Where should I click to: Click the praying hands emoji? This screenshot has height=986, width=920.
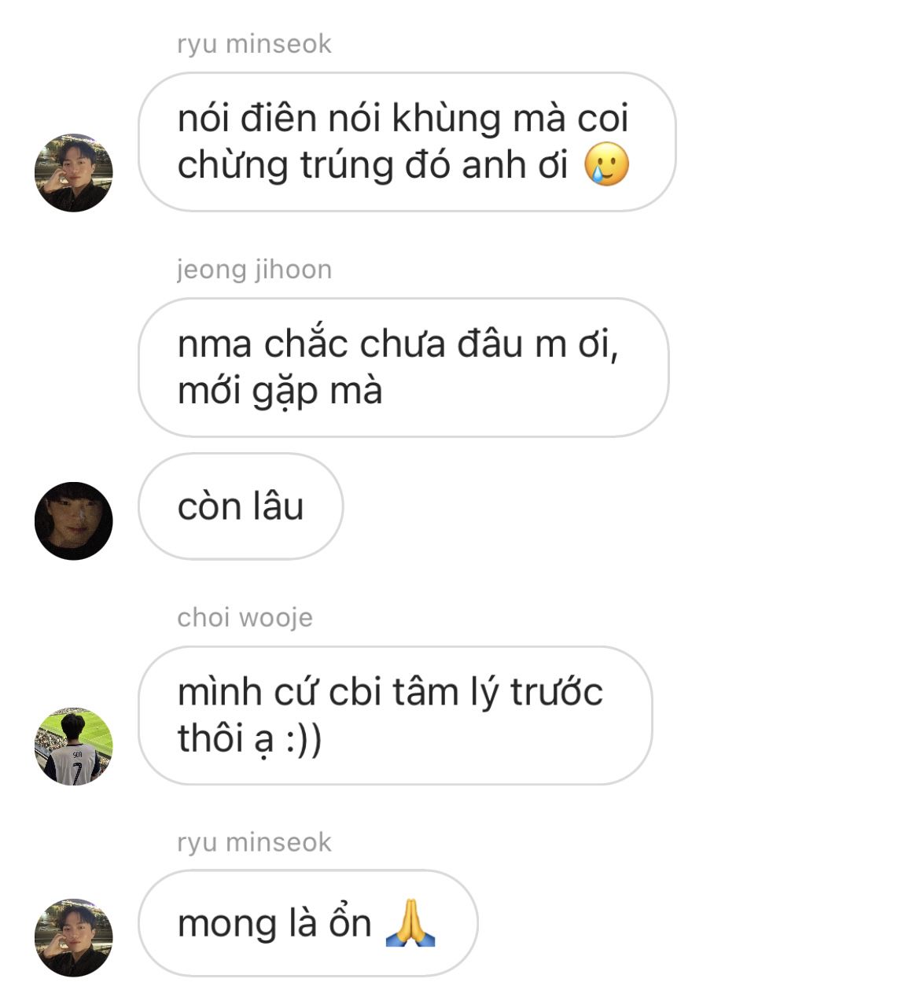(411, 922)
